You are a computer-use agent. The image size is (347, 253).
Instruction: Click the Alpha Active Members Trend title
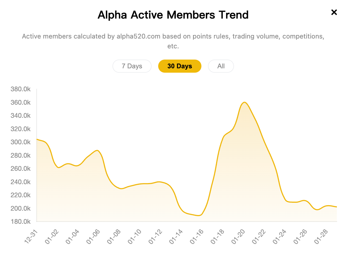[x=173, y=15]
